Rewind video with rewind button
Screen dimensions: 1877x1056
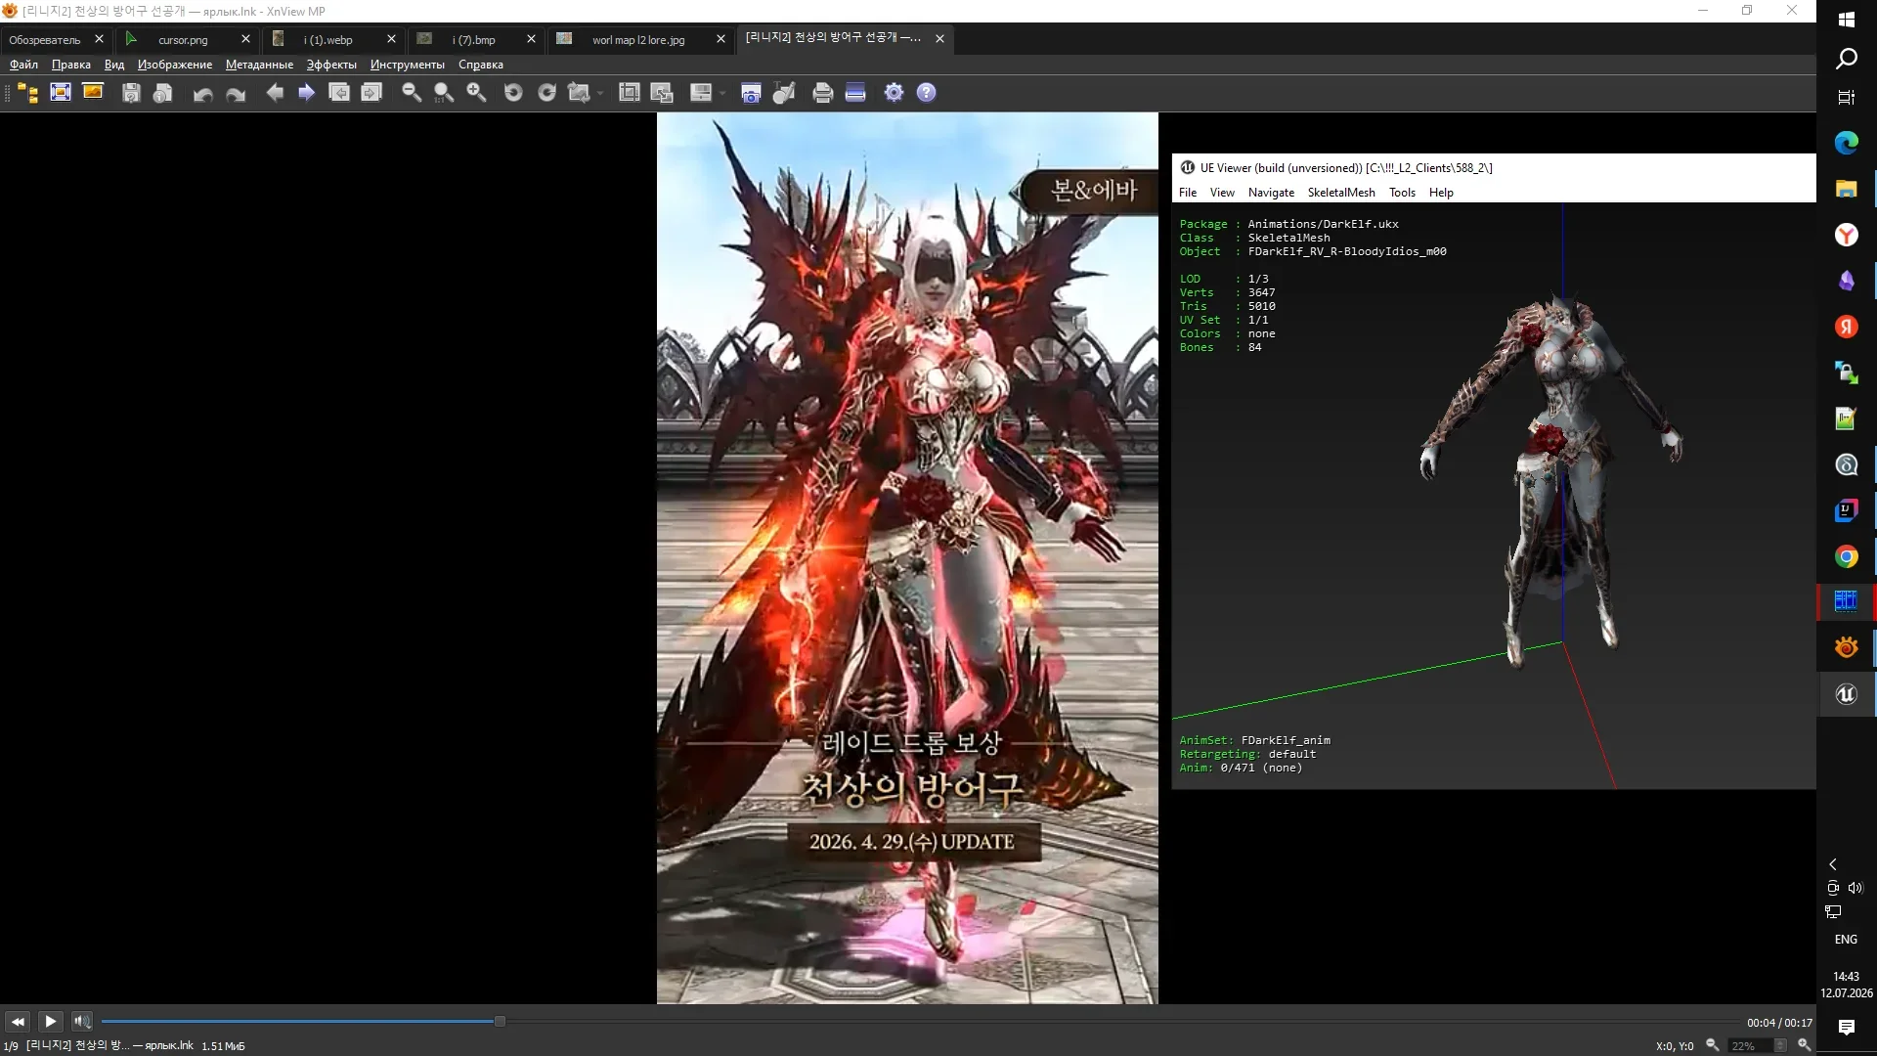18,1022
